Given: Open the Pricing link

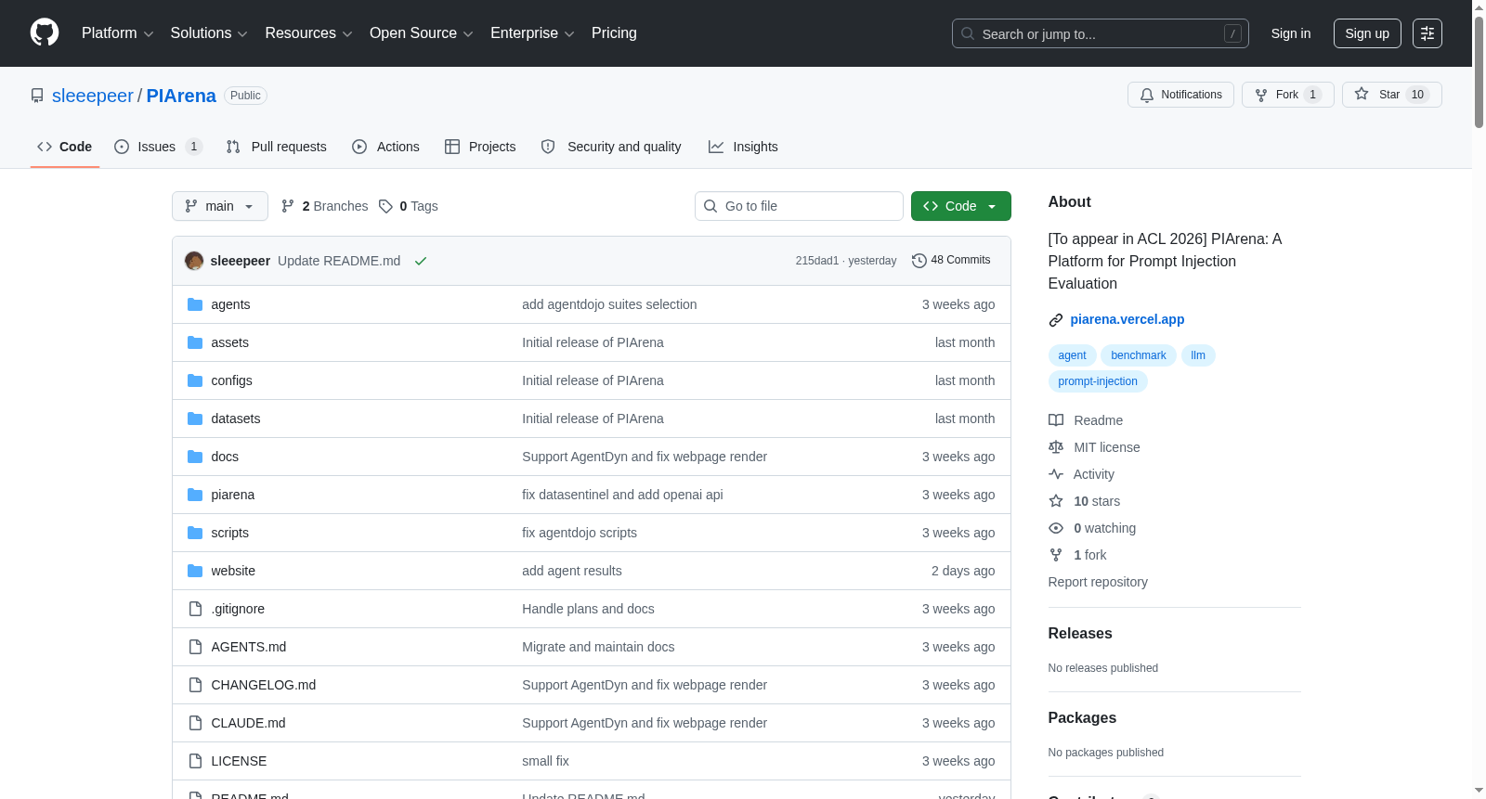Looking at the screenshot, I should click(x=614, y=33).
